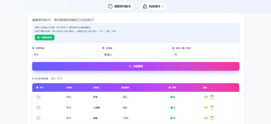Click the pin icon next to 出发站
Viewport: 271px width, 124px height.
click(x=103, y=48)
